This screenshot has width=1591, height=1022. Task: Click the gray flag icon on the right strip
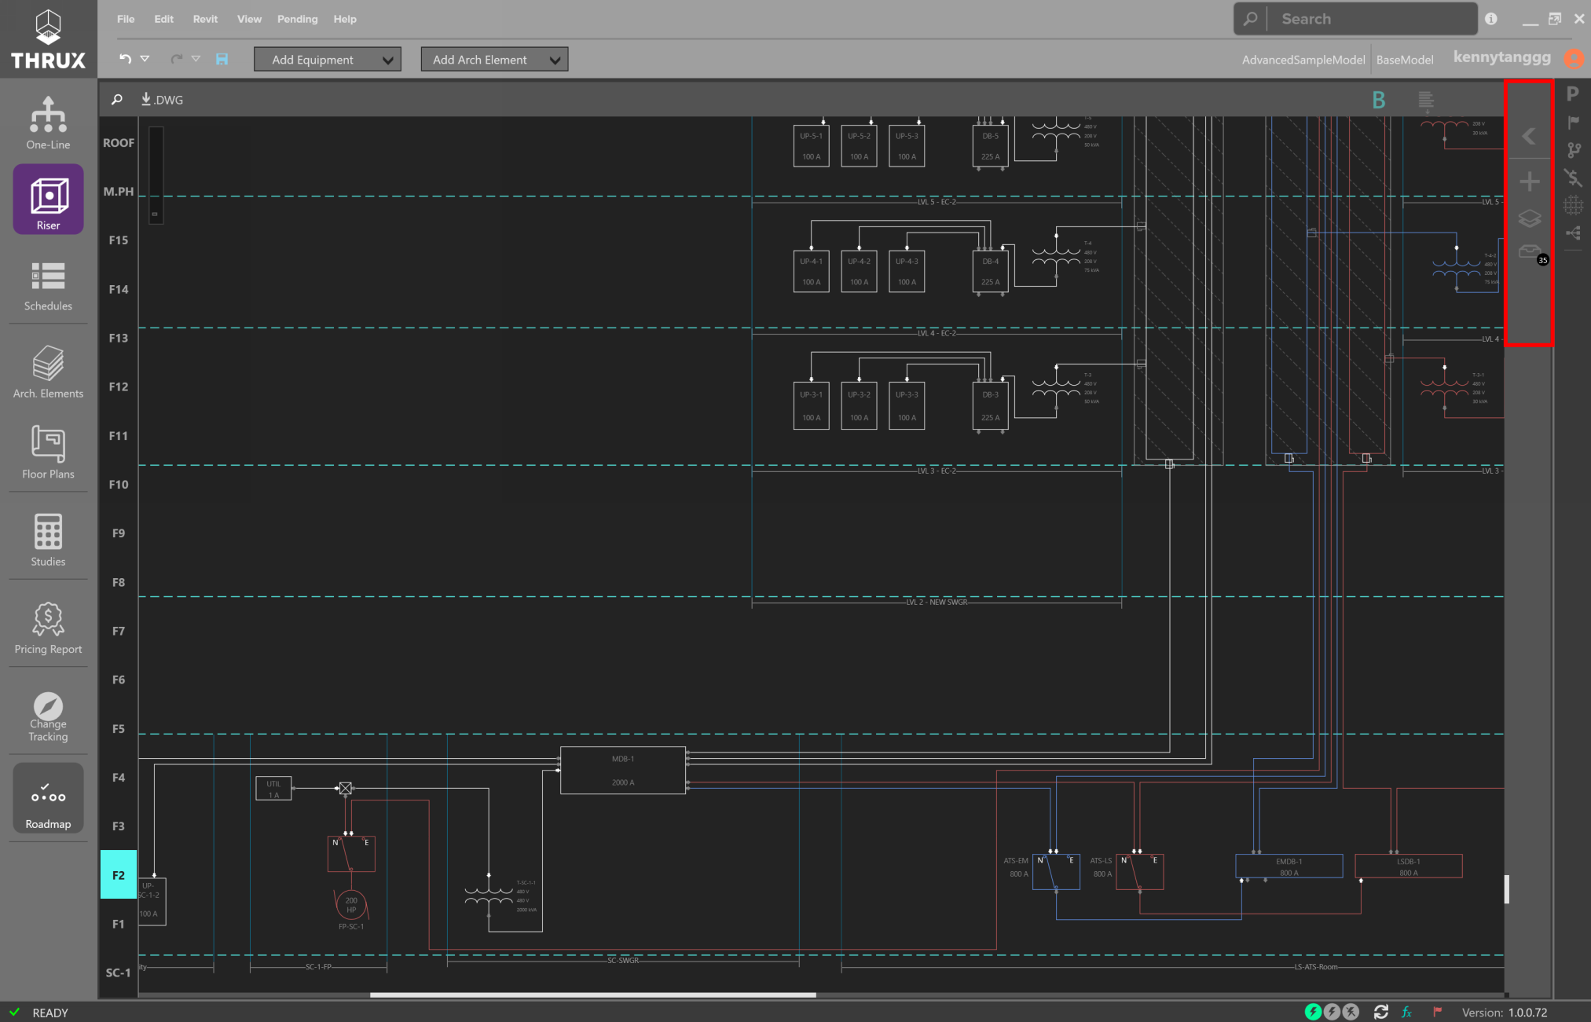[x=1572, y=122]
